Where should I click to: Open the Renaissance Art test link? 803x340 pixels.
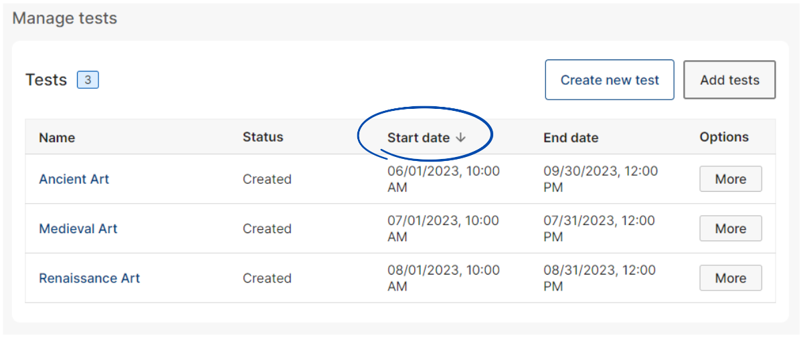coord(90,278)
